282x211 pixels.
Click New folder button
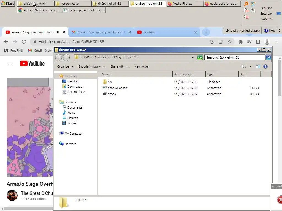(x=142, y=66)
